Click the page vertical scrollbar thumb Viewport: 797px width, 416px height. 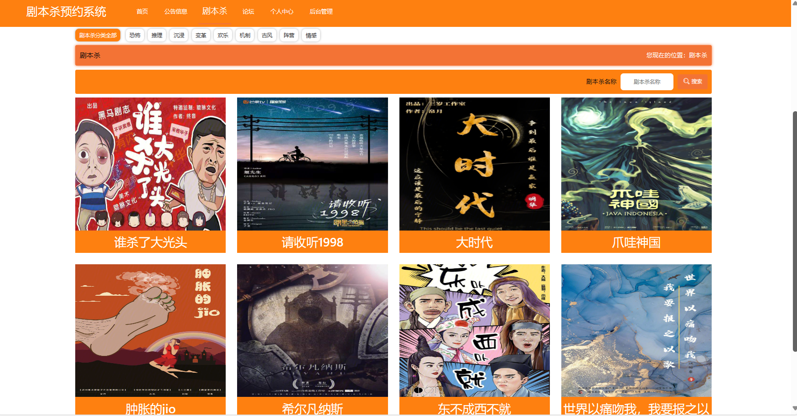point(795,231)
